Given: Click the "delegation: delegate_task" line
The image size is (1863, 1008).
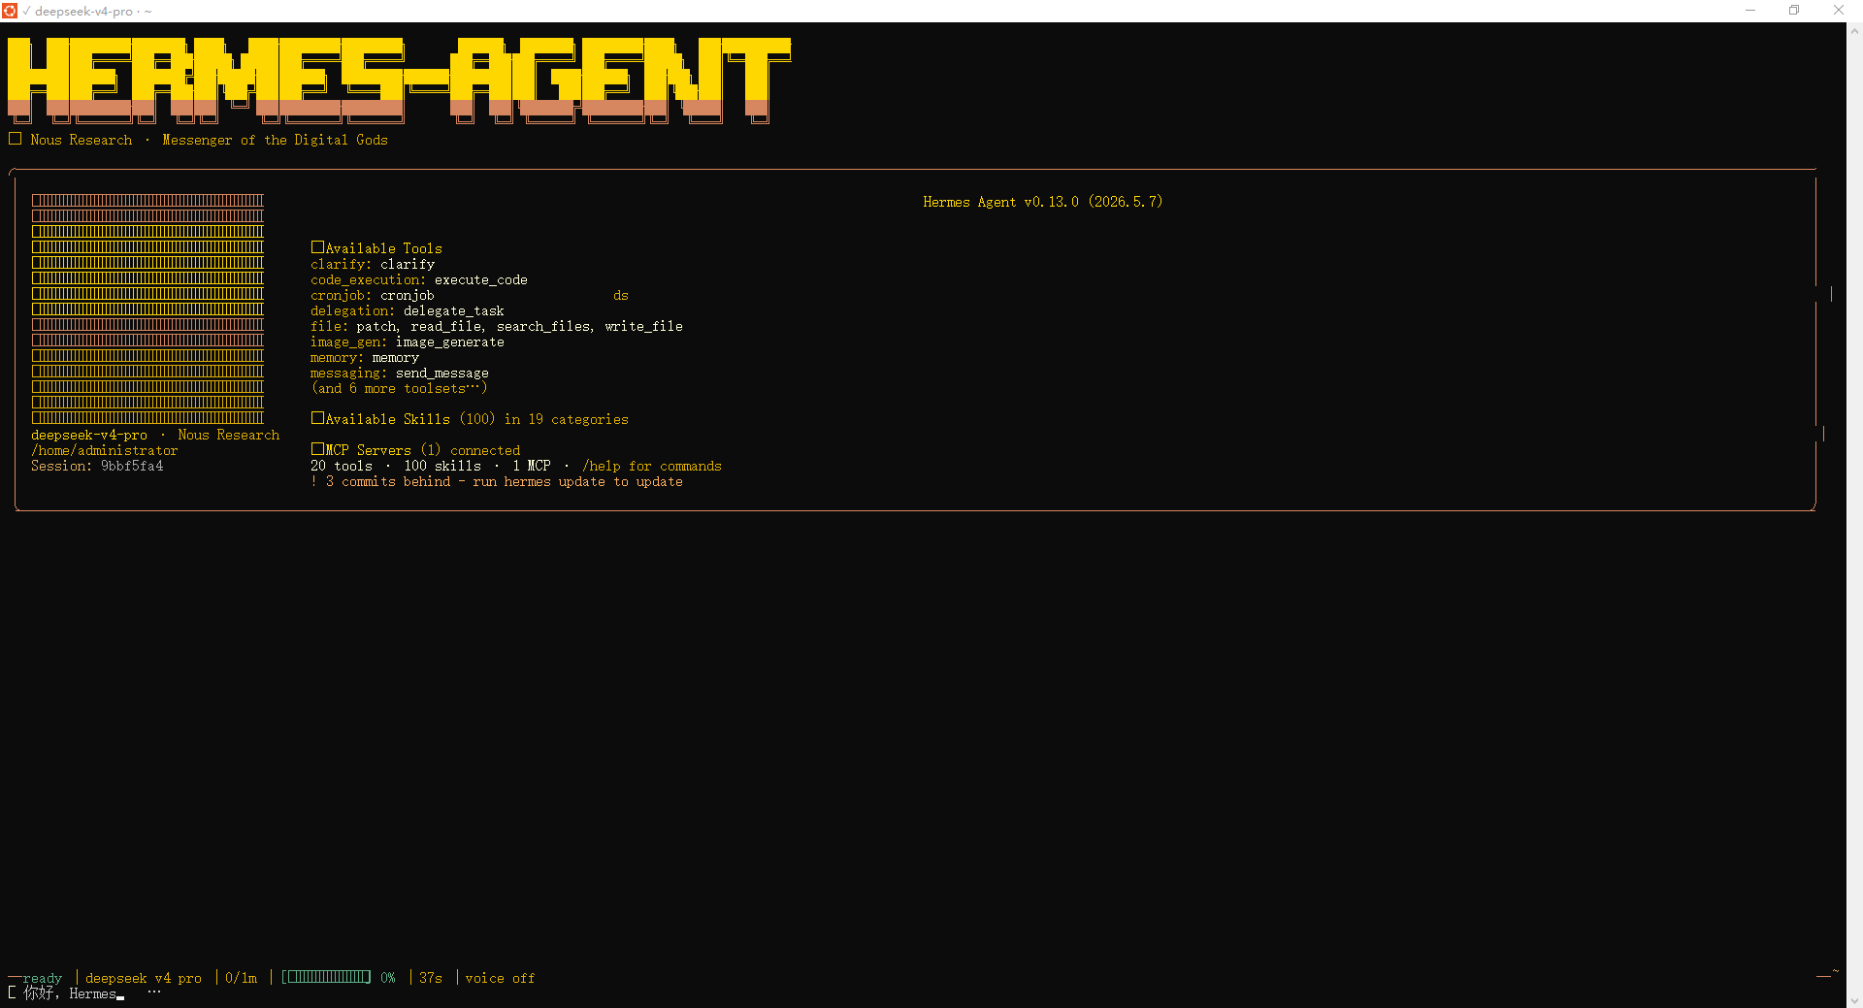Looking at the screenshot, I should point(408,310).
